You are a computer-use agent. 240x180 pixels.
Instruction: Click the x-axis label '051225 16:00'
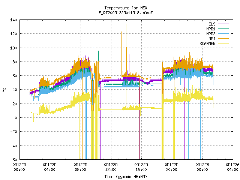141,167
